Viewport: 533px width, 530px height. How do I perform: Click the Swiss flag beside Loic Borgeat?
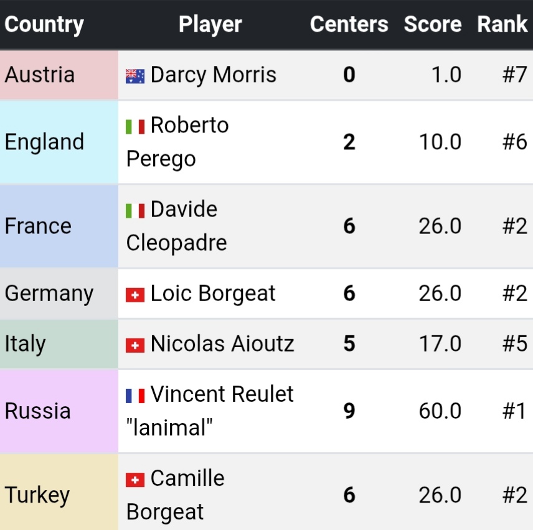tap(135, 295)
